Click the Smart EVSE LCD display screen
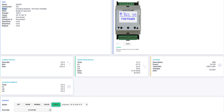This screenshot has width=224, height=112. click(128, 17)
